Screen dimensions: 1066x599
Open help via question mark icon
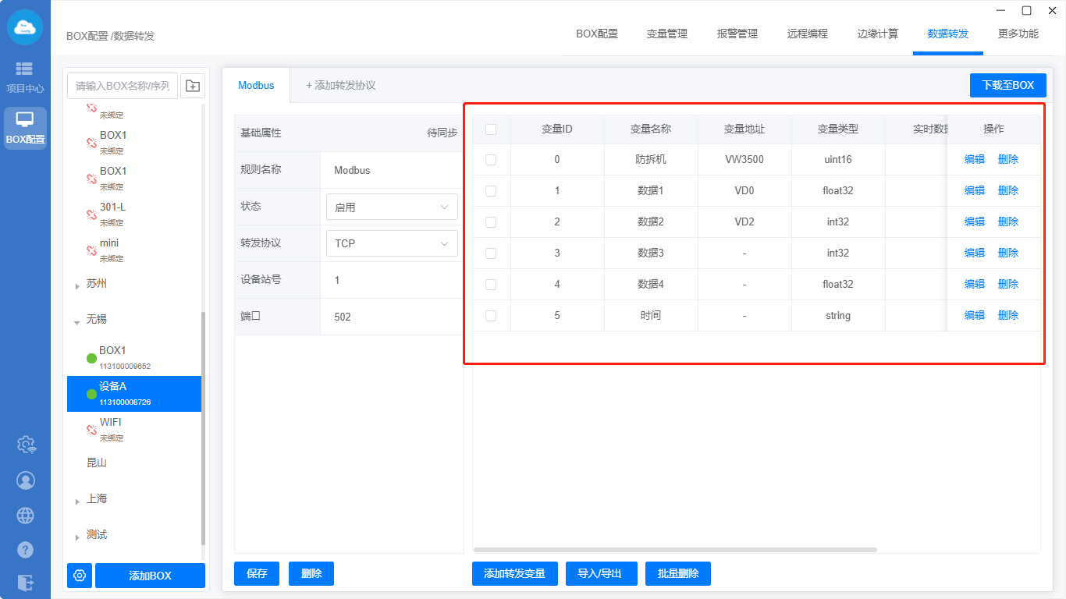pos(26,550)
